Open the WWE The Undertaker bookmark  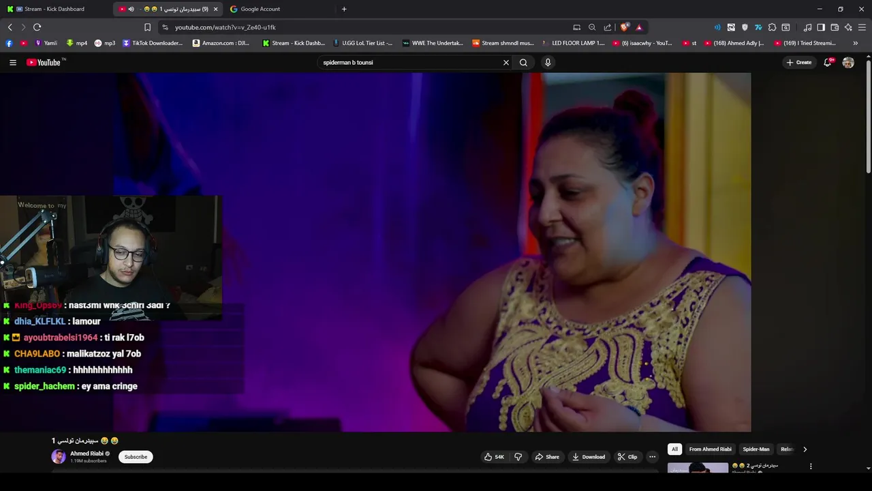click(x=433, y=43)
